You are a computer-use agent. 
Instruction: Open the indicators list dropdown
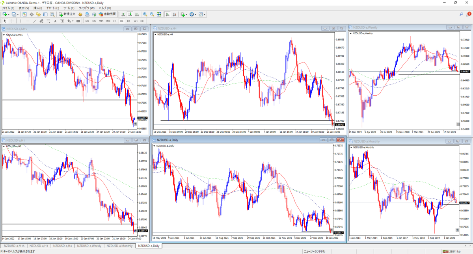(184, 14)
